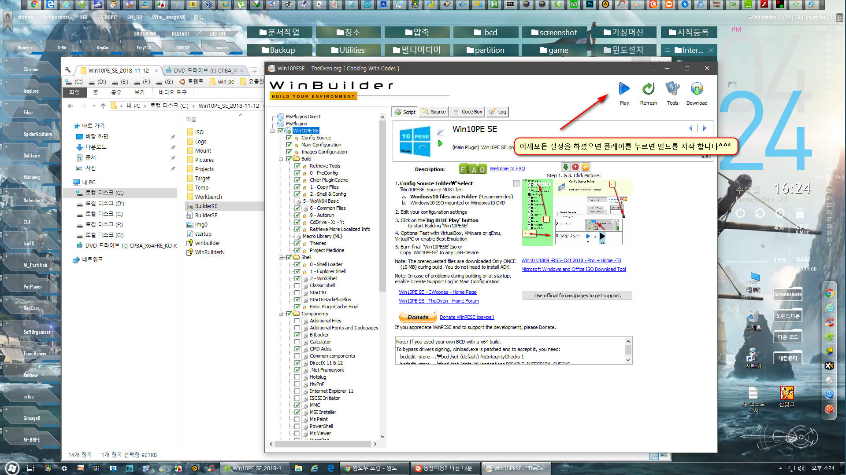Viewport: 846px width, 475px height.
Task: Enable the Internet Explorer 11 checkbox
Action: click(297, 391)
